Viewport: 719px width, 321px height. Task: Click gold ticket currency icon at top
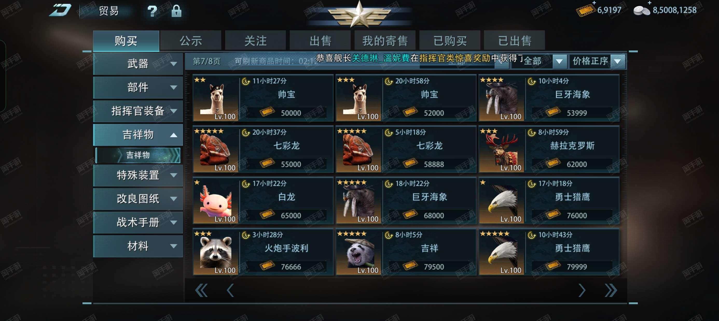click(x=586, y=10)
